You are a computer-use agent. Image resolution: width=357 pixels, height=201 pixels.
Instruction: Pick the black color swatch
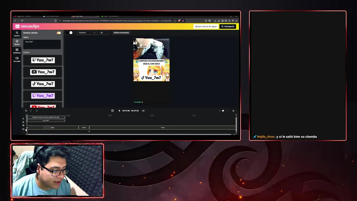tap(67, 33)
